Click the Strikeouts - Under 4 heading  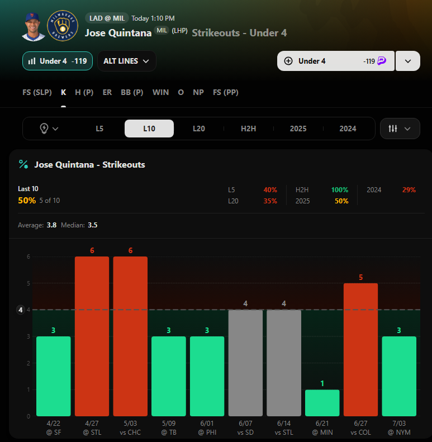(x=239, y=33)
